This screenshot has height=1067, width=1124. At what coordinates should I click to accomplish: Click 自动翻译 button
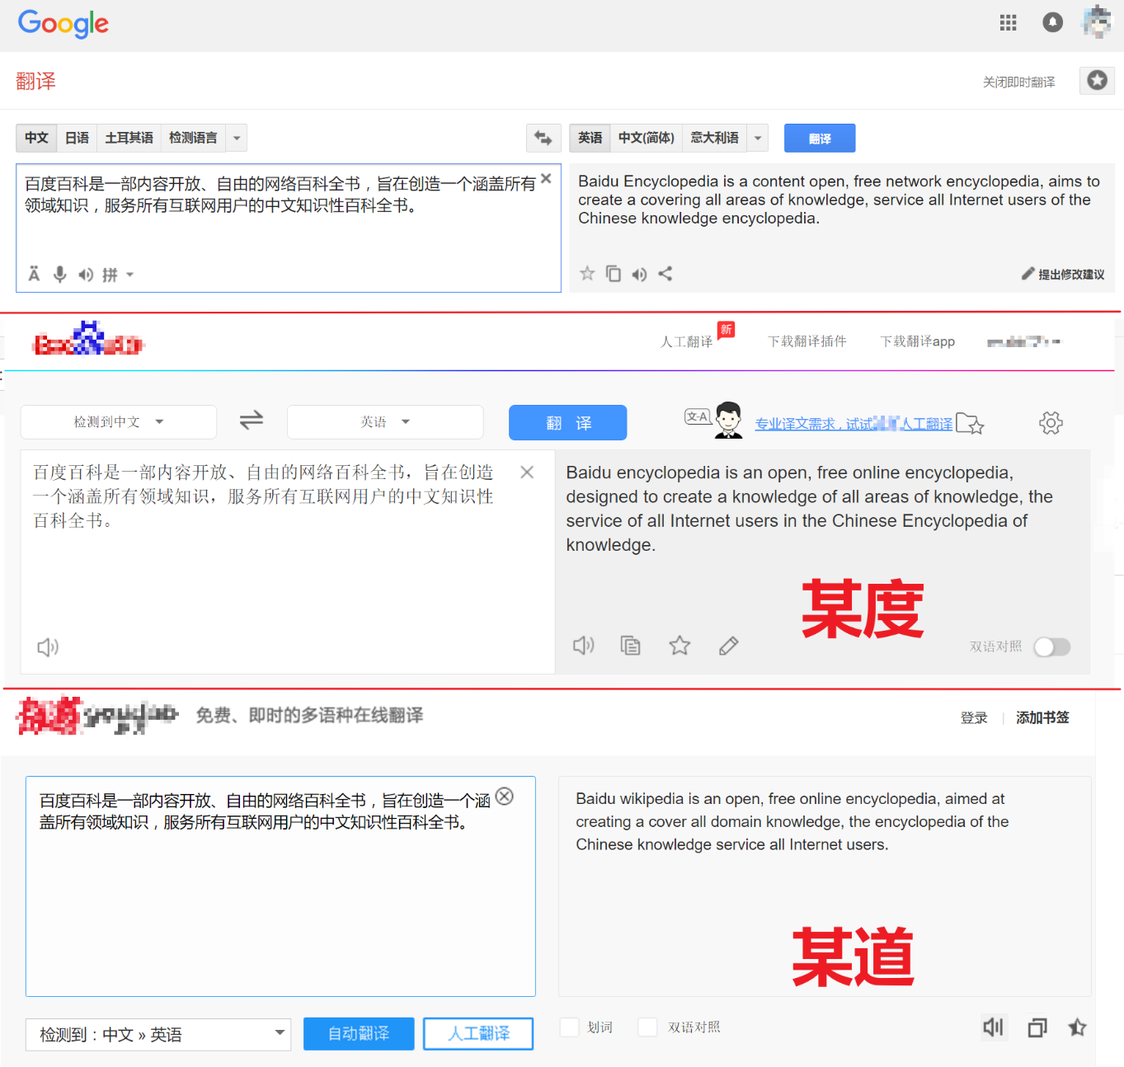pos(359,1033)
